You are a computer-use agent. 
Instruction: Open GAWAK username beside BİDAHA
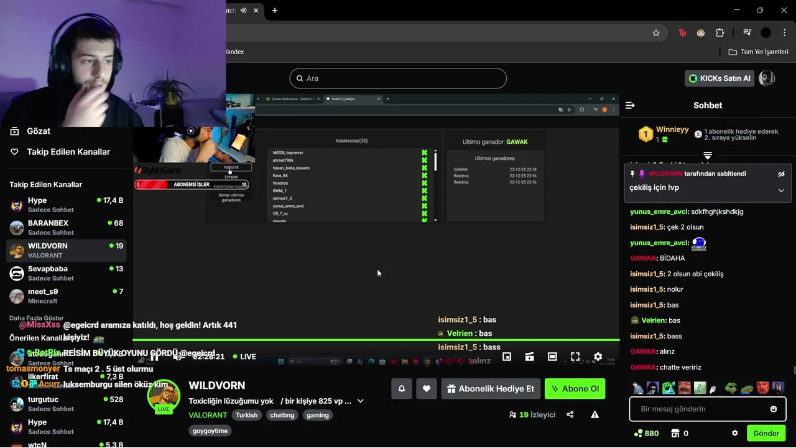(x=643, y=258)
